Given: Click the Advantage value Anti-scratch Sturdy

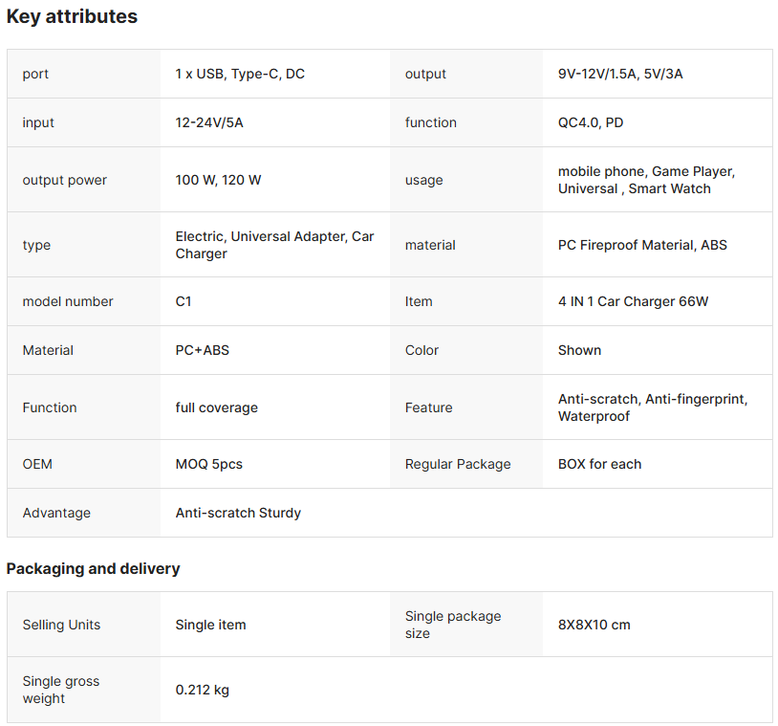Looking at the screenshot, I should point(238,513).
